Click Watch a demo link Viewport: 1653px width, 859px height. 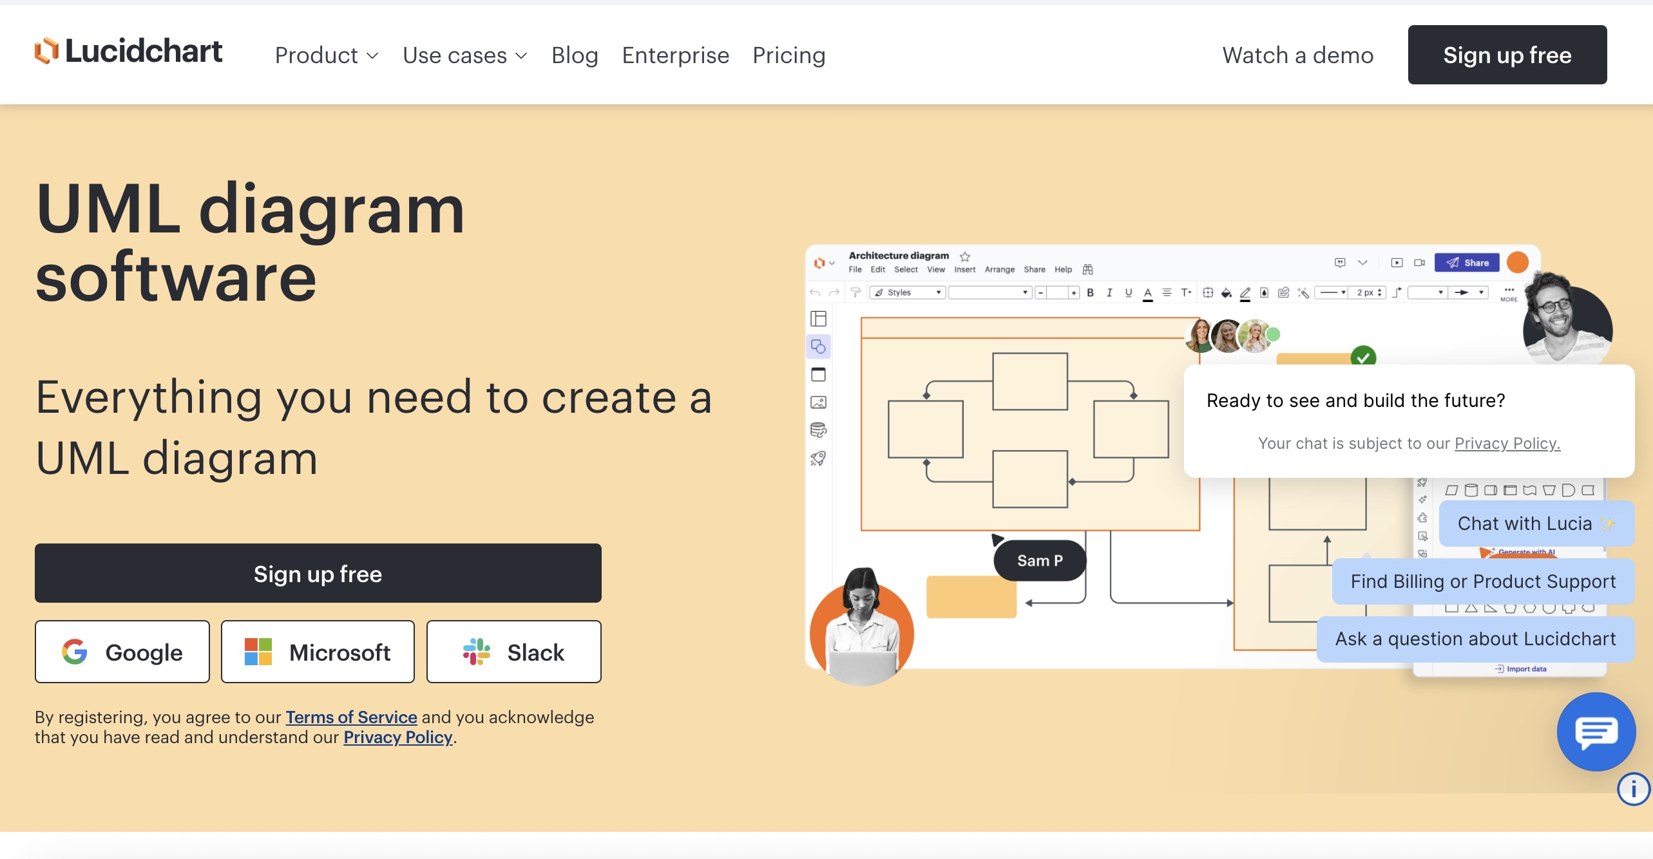[1297, 55]
